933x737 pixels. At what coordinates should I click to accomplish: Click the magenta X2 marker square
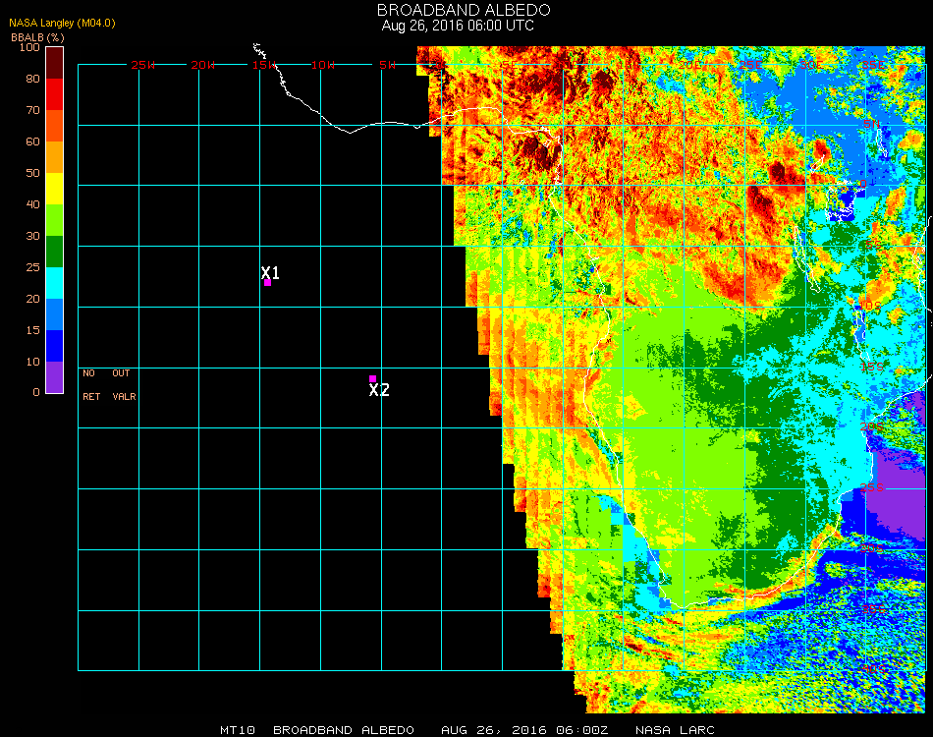[x=372, y=378]
